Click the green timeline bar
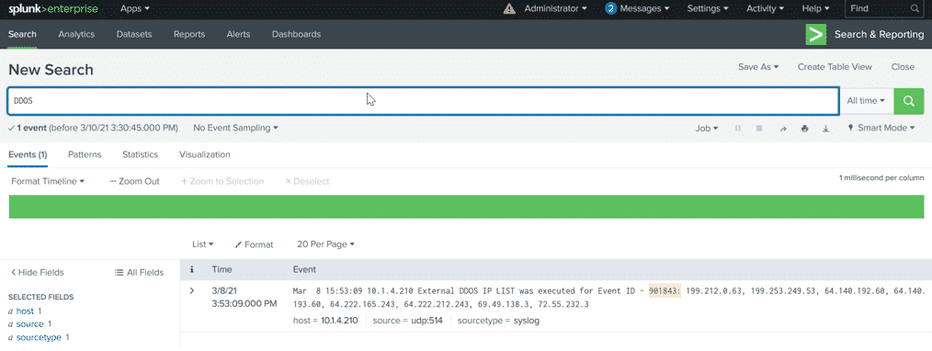932x351 pixels. pos(466,207)
